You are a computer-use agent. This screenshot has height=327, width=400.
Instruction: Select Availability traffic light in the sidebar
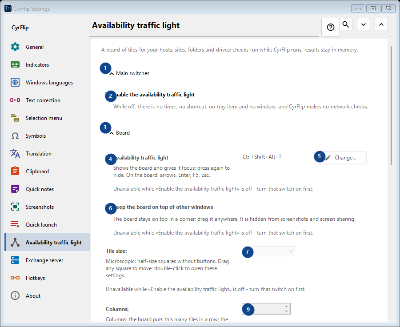(48, 242)
